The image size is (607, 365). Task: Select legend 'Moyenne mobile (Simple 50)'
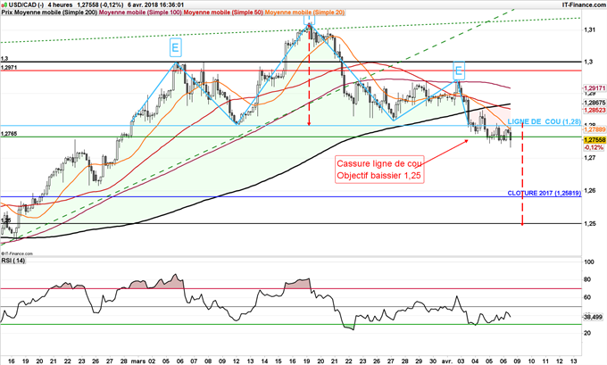[x=223, y=12]
